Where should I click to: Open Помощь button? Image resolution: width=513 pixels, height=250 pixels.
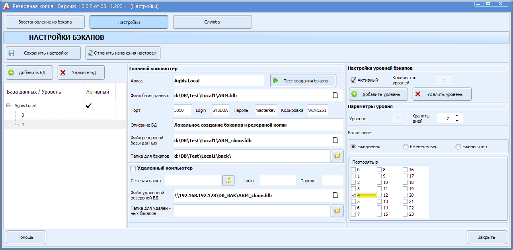click(25, 237)
